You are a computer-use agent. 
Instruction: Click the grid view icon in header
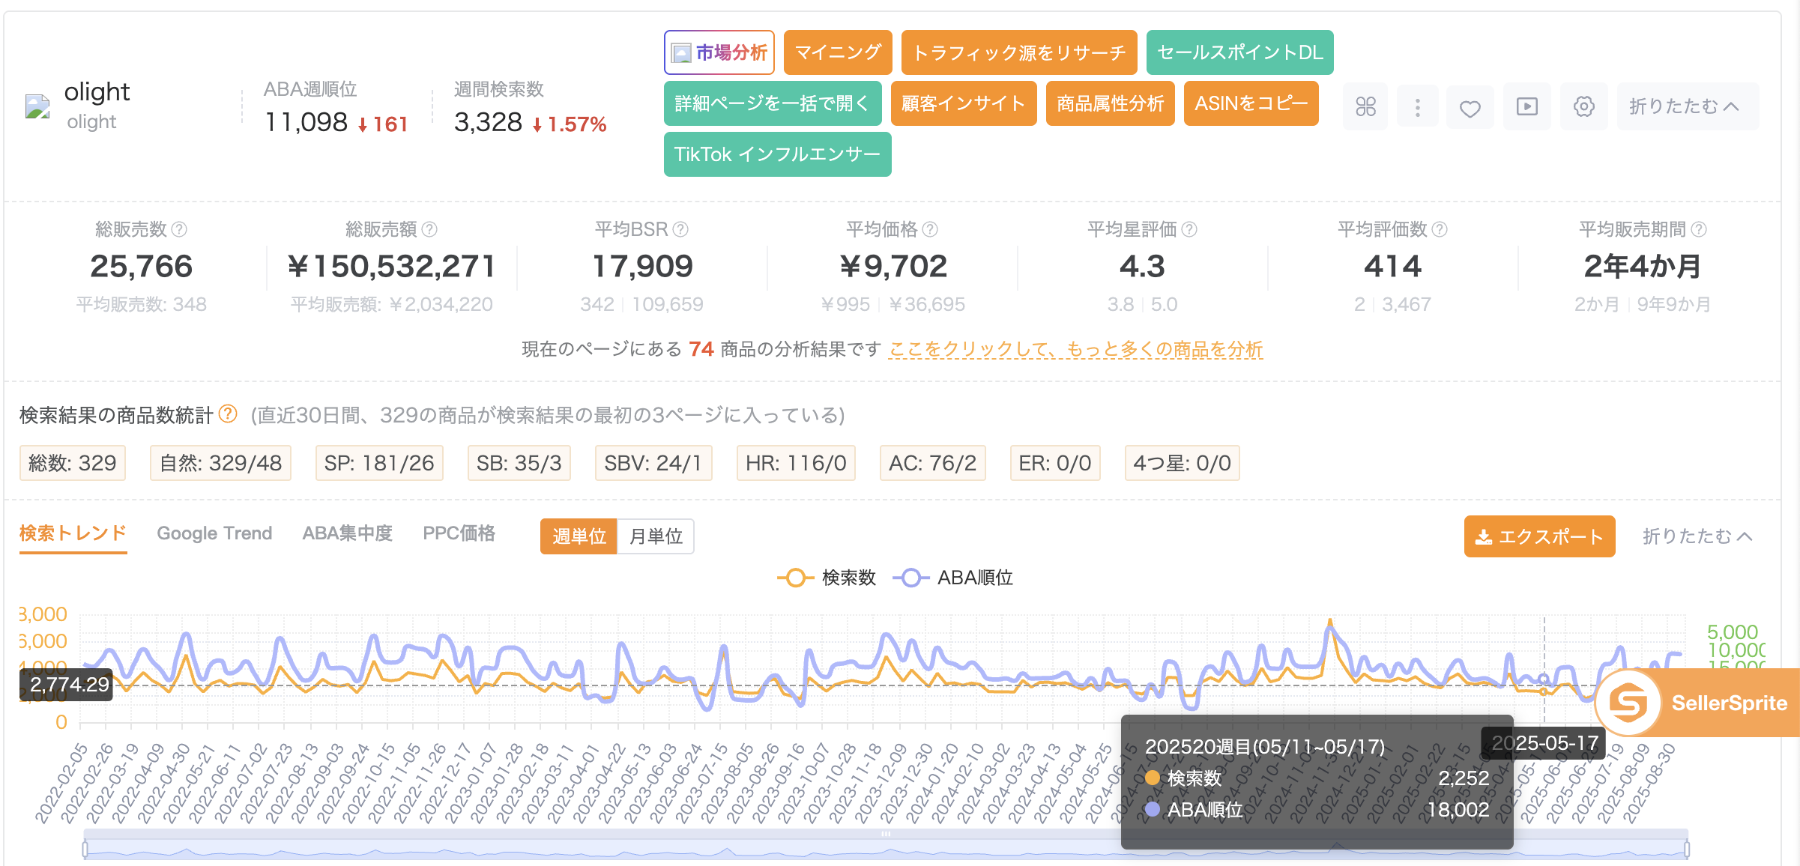(x=1365, y=106)
